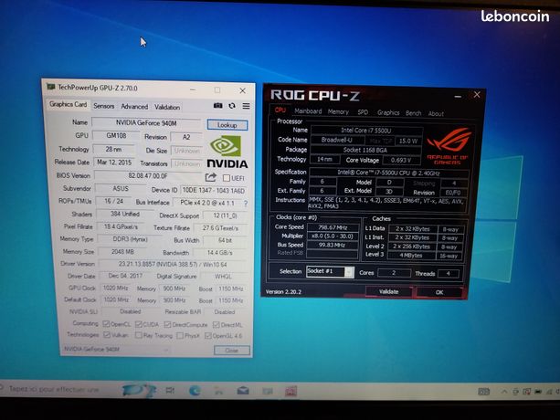Toggle the OpenGL 4.6 checkbox
This screenshot has width=560, height=420.
[208, 336]
